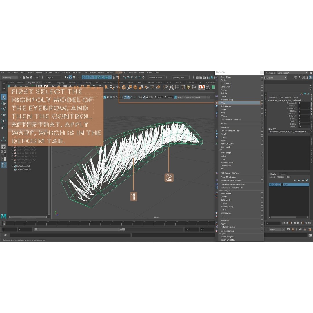Open the Wrap options box
The width and height of the screenshot is (313, 313).
pyautogui.click(x=262, y=103)
